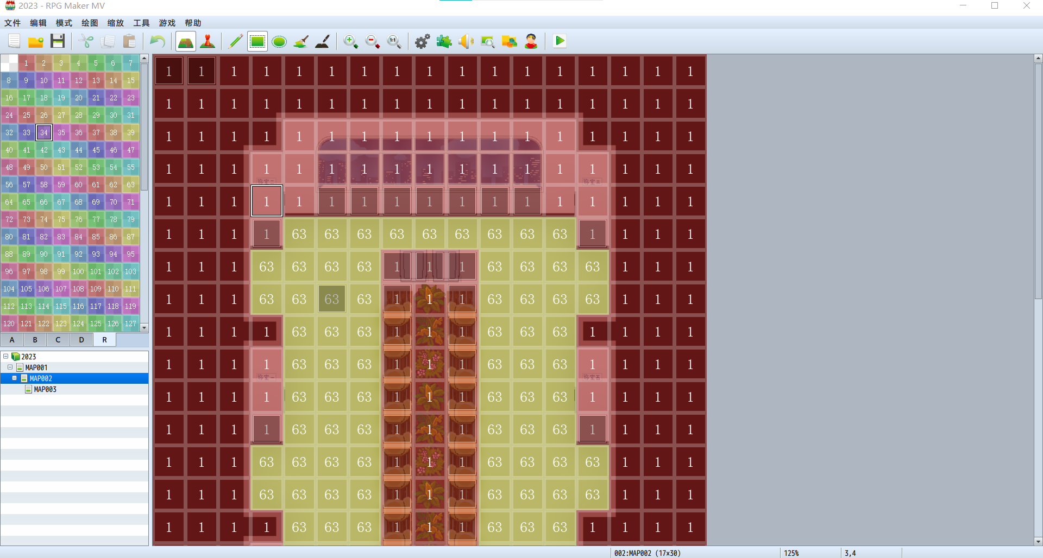Collapse the MAP001 tree node
Viewport: 1043px width, 558px height.
pos(10,367)
